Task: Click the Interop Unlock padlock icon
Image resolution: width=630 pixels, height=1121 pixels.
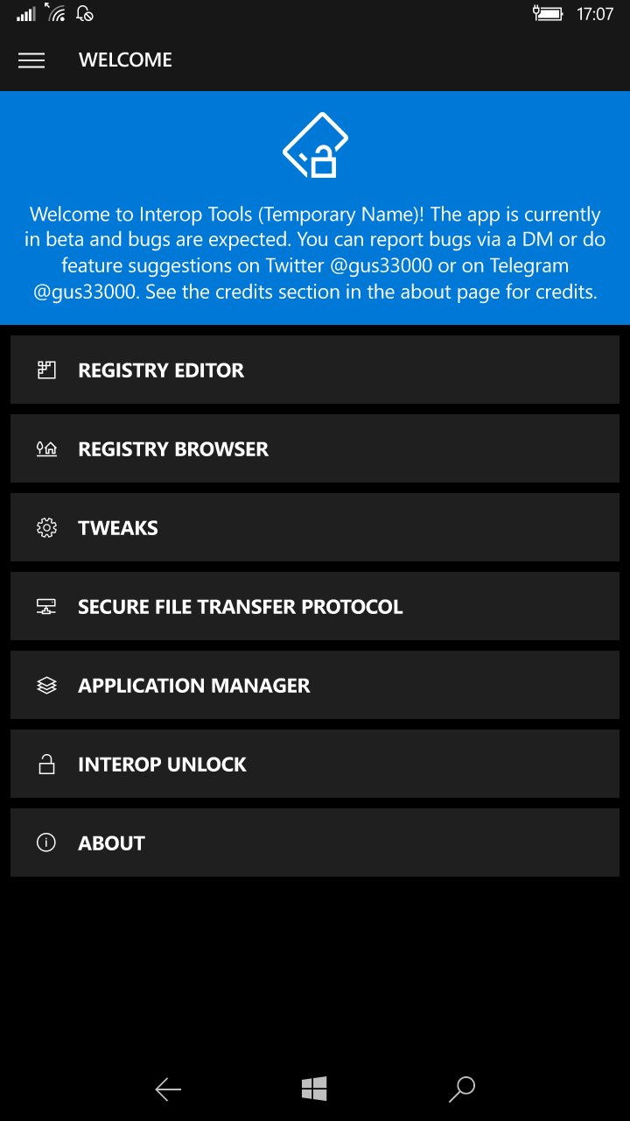Action: click(x=46, y=764)
